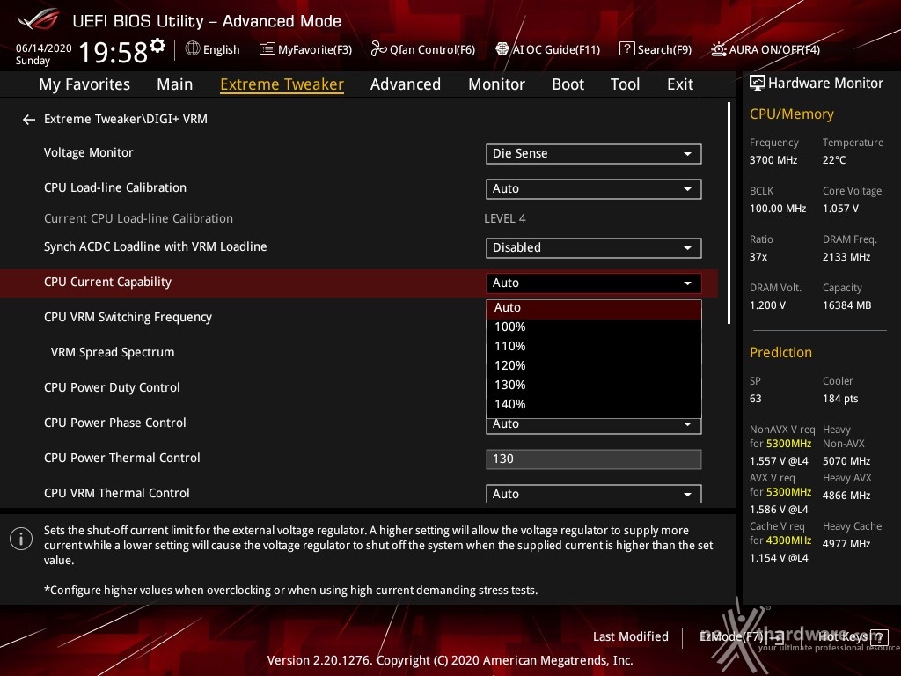
Task: Click the 1.057 V core voltage value
Action: coord(840,209)
